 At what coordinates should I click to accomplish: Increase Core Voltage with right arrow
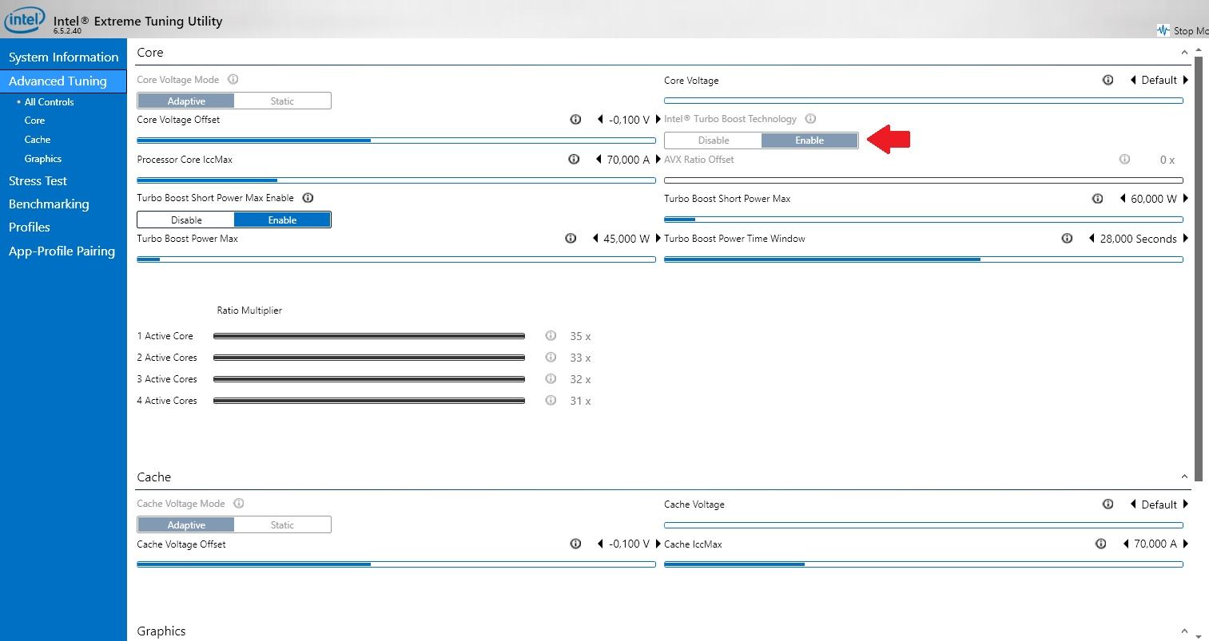click(1186, 80)
